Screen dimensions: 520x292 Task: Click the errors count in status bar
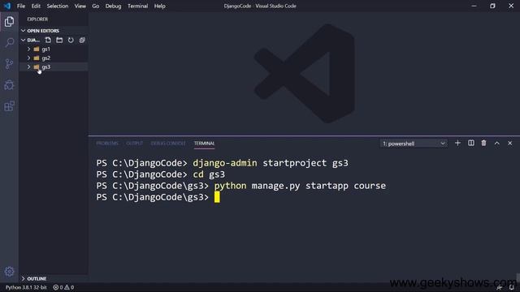click(58, 287)
